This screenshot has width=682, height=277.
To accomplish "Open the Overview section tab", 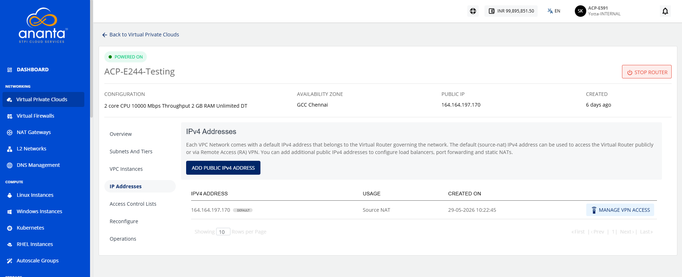I will (121, 134).
